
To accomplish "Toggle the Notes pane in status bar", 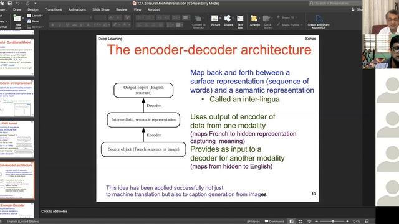I will point(254,222).
